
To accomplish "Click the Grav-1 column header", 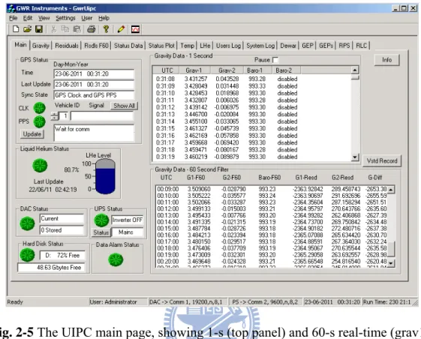I will [x=194, y=70].
